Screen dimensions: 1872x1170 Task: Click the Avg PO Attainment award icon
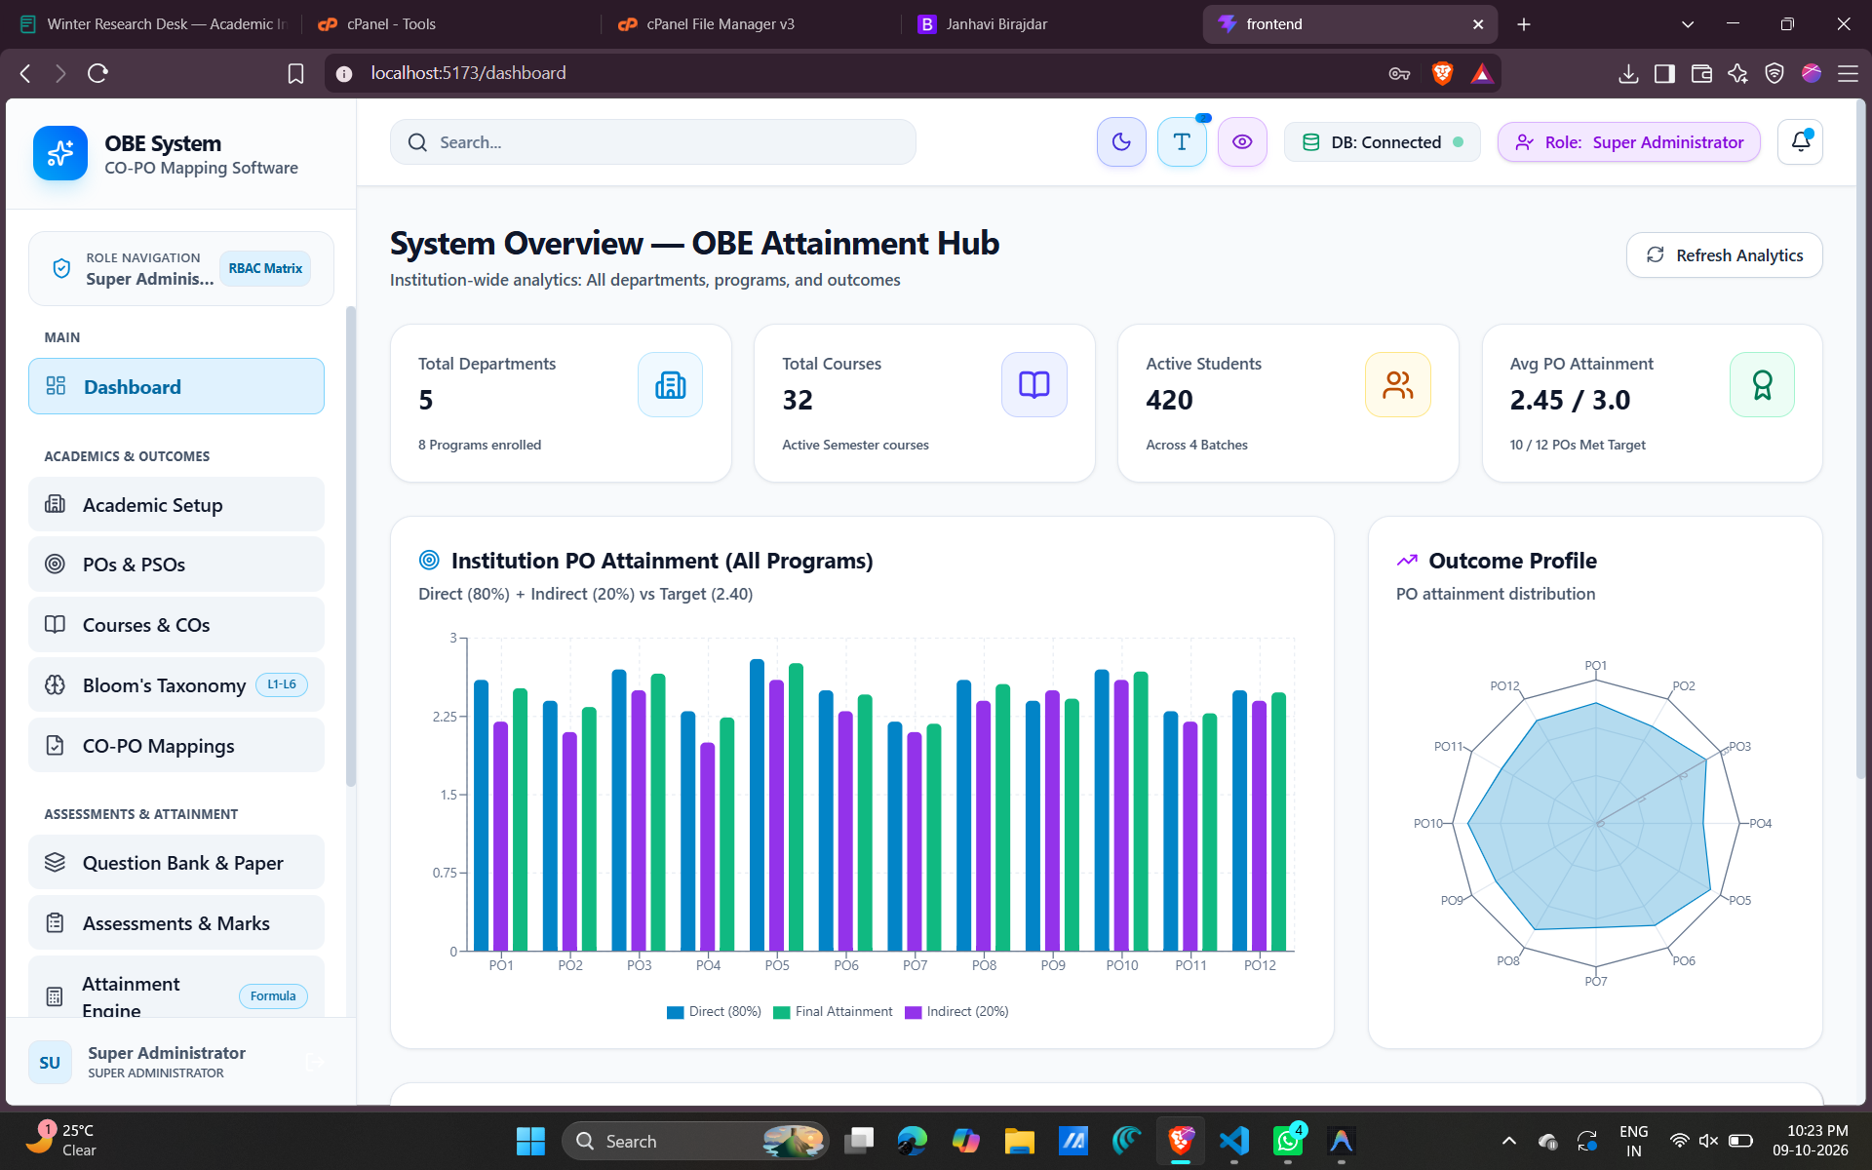[x=1762, y=385]
